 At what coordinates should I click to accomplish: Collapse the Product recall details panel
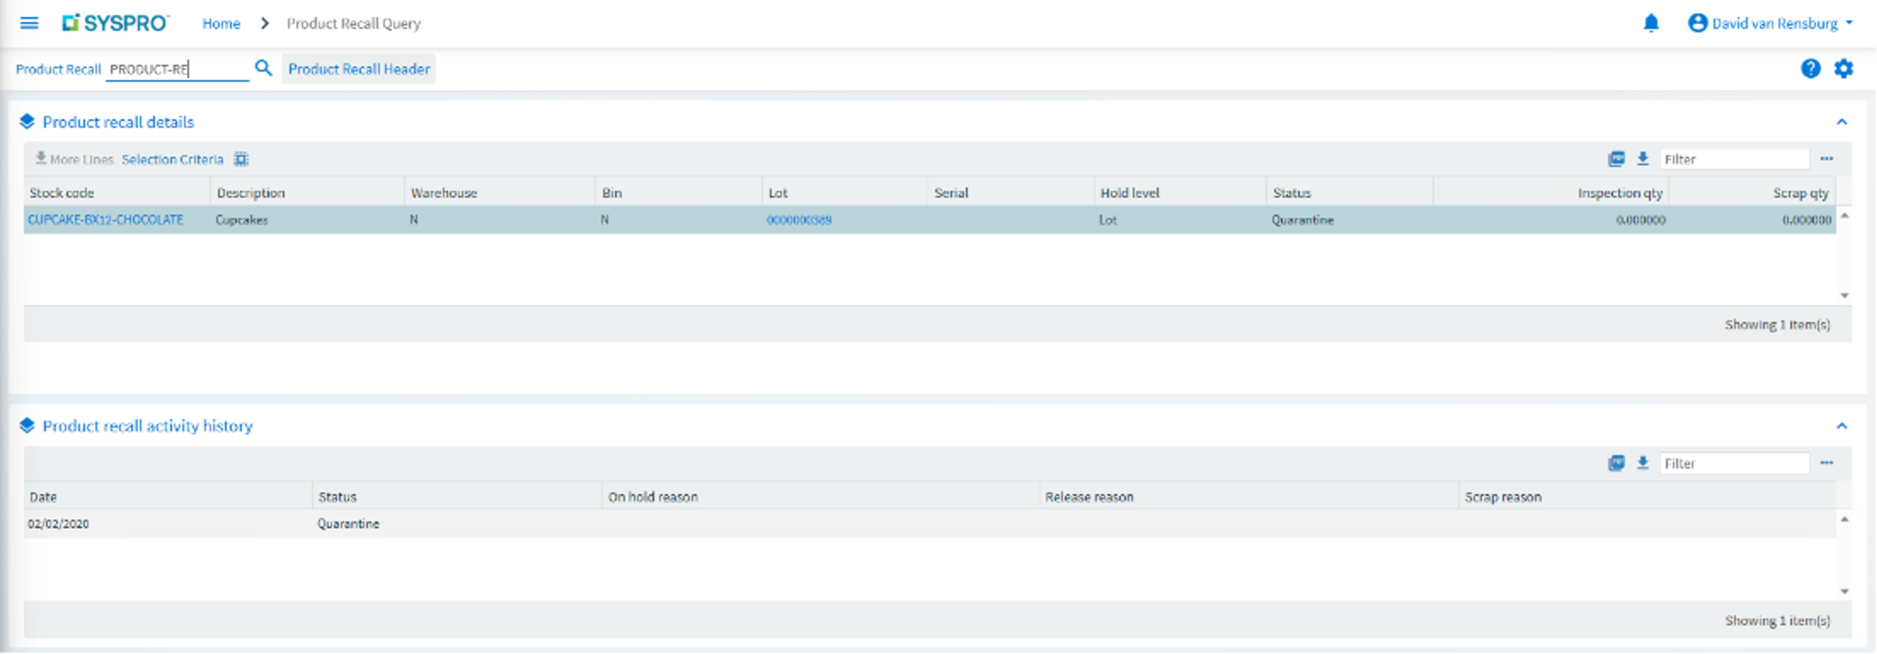pyautogui.click(x=1841, y=122)
